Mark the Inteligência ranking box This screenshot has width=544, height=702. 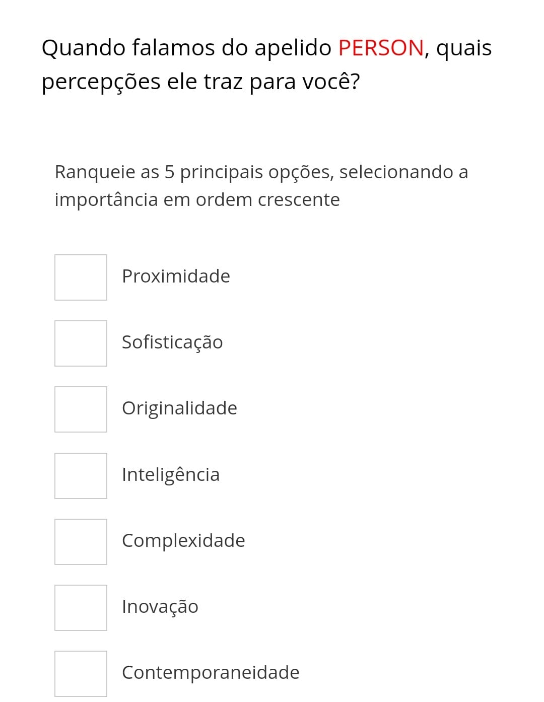click(x=81, y=476)
